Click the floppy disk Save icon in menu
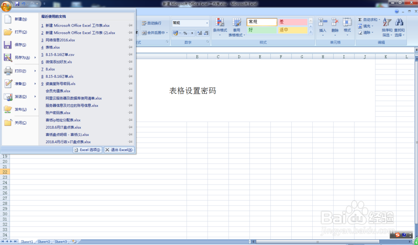Image resolution: width=418 pixels, height=245 pixels. pos(8,45)
